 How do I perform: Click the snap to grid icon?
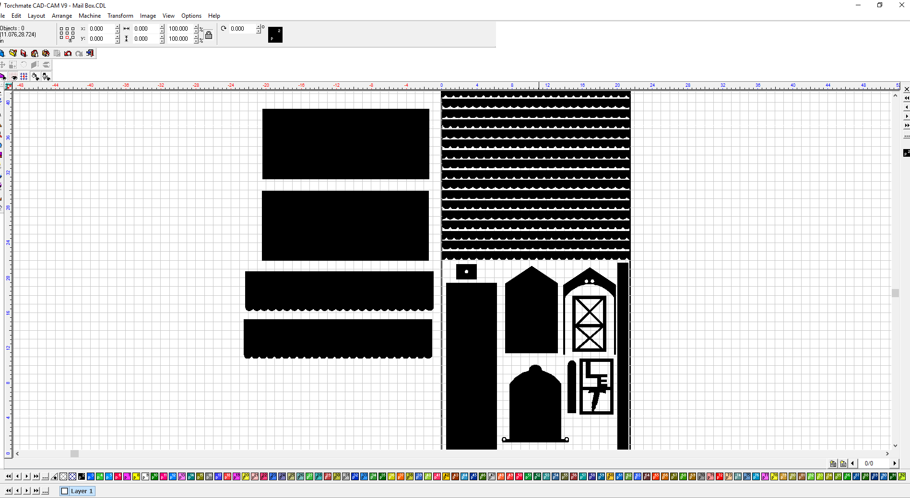pyautogui.click(x=24, y=77)
